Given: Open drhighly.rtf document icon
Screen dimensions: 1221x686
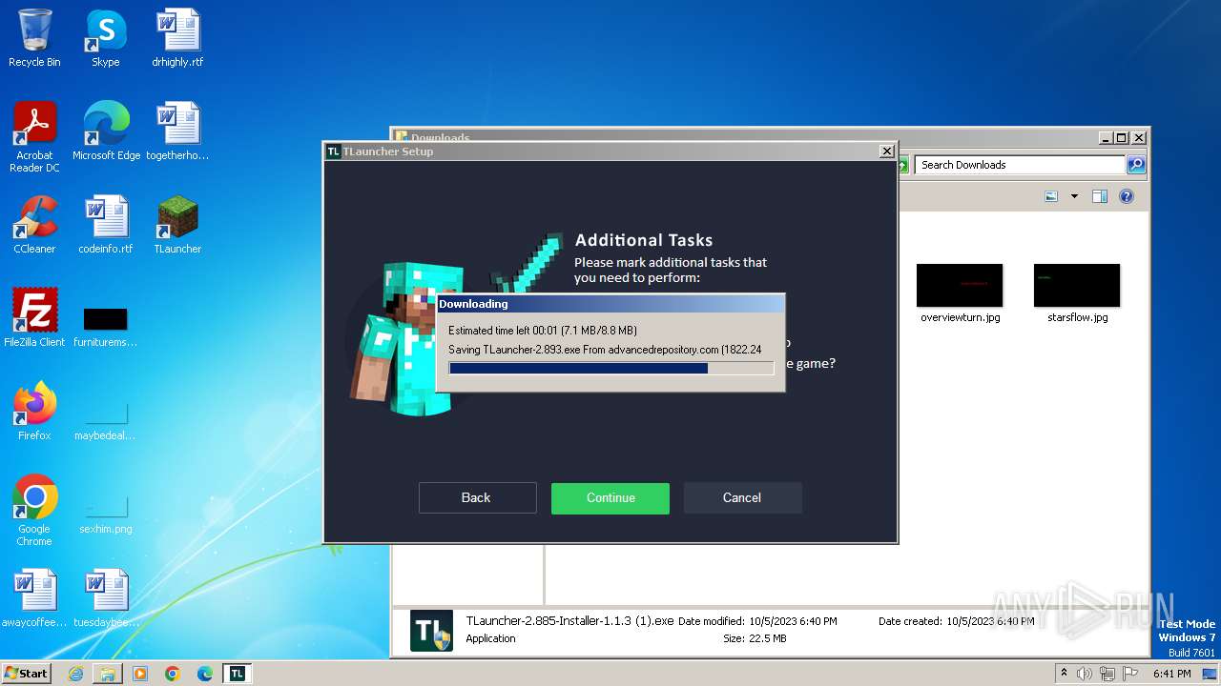Looking at the screenshot, I should (177, 38).
